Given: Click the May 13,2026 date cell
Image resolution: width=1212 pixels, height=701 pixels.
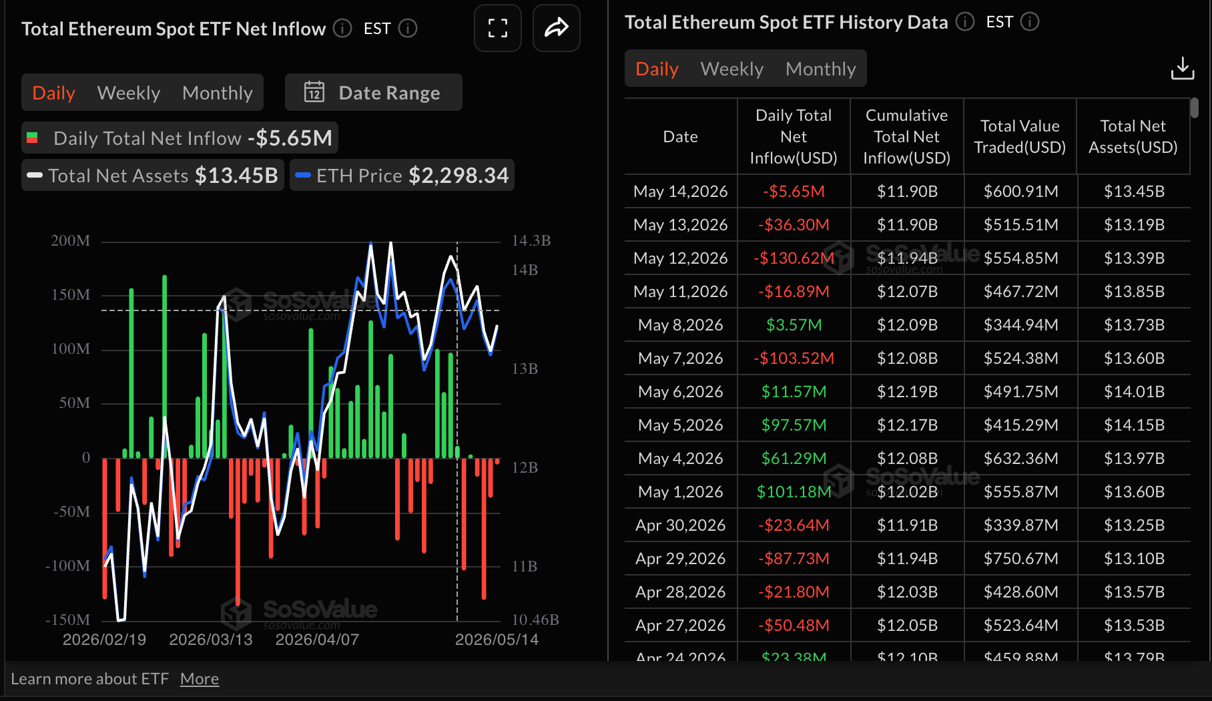Looking at the screenshot, I should tap(681, 225).
